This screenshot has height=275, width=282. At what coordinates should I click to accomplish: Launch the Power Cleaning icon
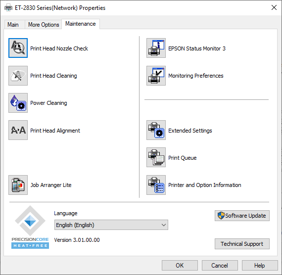tap(18, 103)
